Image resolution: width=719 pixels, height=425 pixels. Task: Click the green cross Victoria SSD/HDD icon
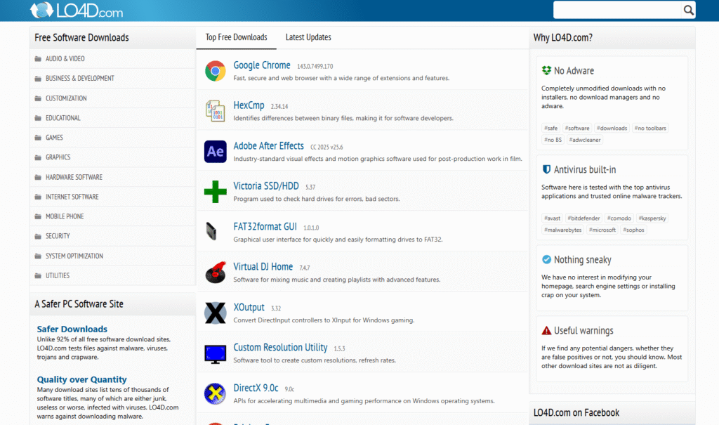click(215, 192)
